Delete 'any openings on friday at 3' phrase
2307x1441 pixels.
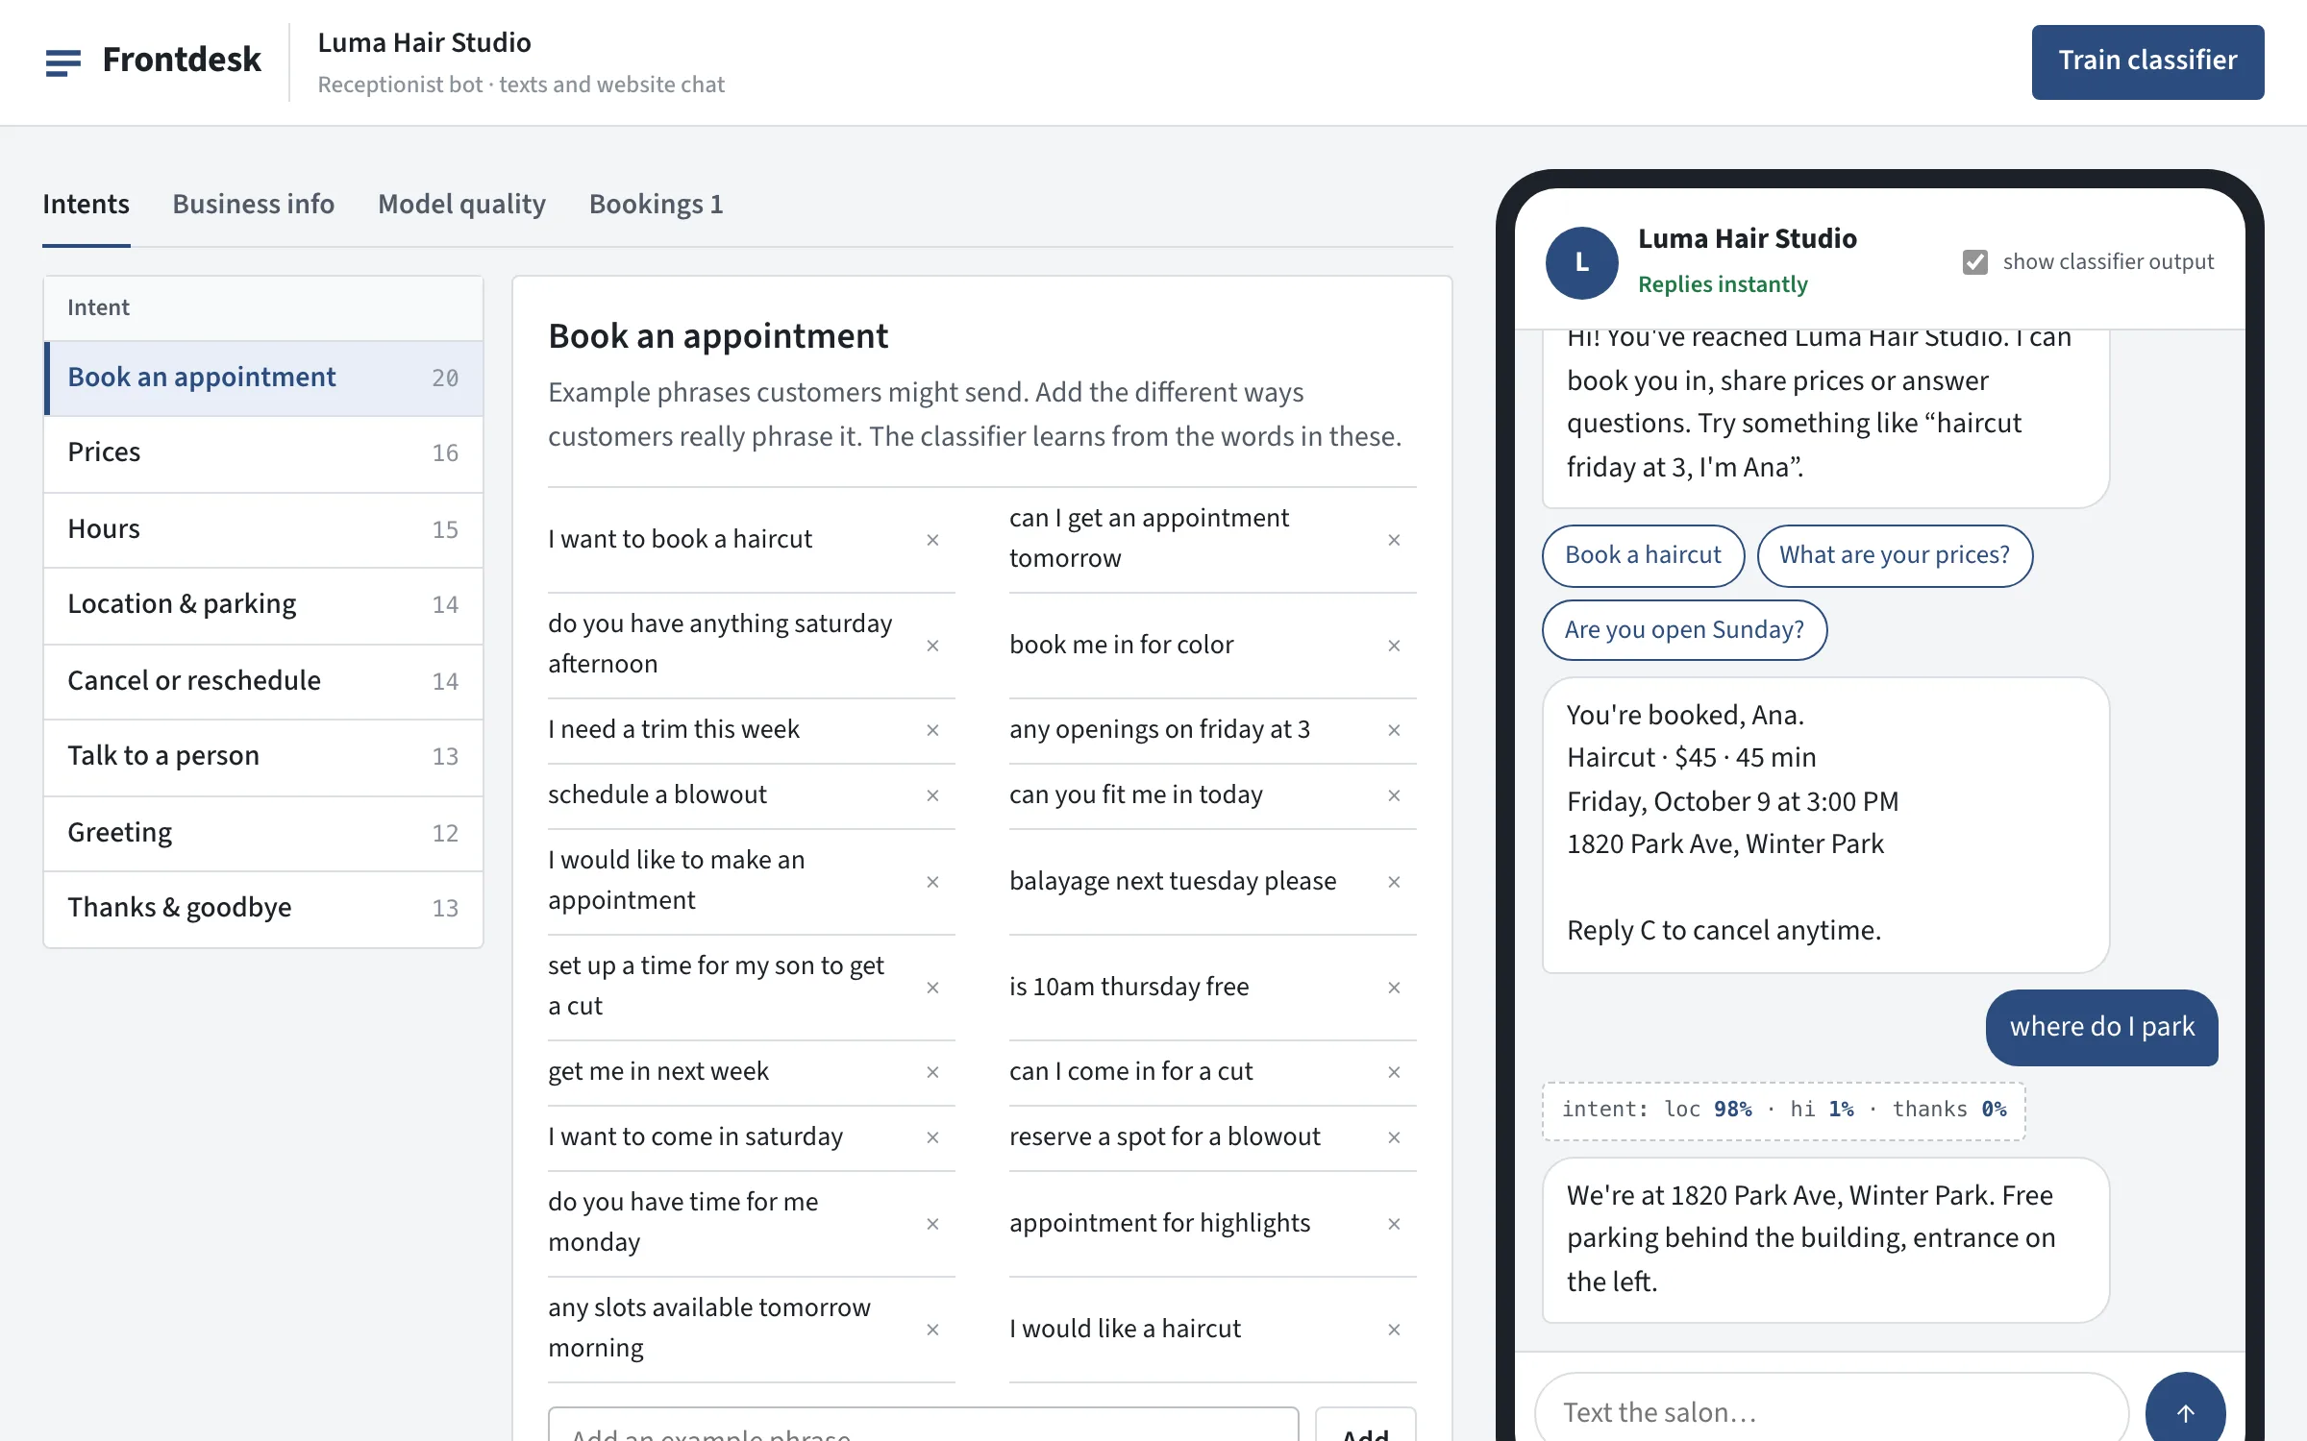click(x=1394, y=730)
